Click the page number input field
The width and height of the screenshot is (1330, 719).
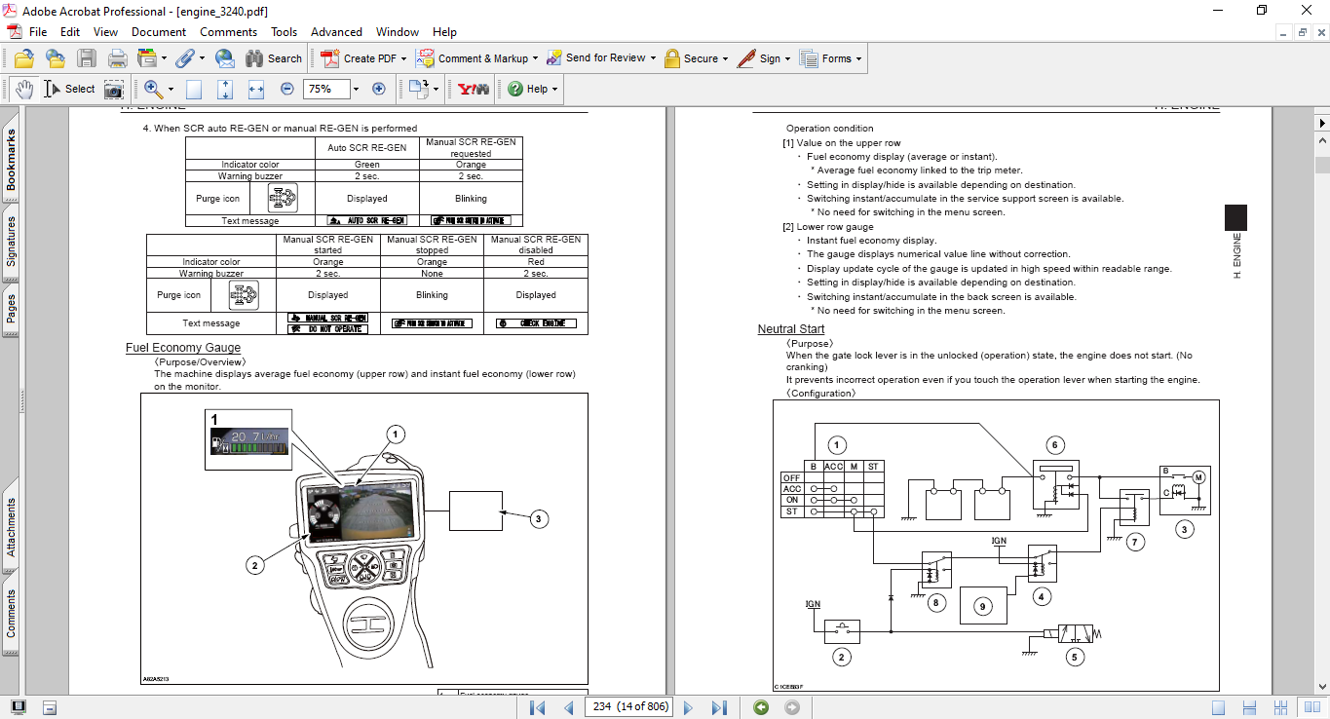pos(630,706)
